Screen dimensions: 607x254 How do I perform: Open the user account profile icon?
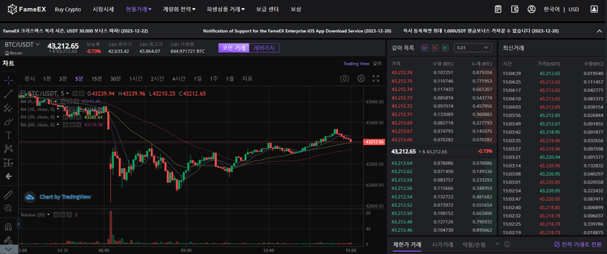[532, 9]
